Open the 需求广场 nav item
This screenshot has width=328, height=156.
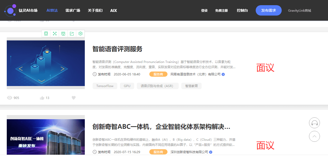point(73,10)
